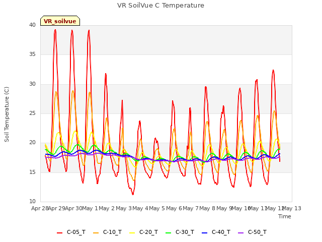
Task: Click the blue C-40_T legend swatch
Action: [x=205, y=233]
